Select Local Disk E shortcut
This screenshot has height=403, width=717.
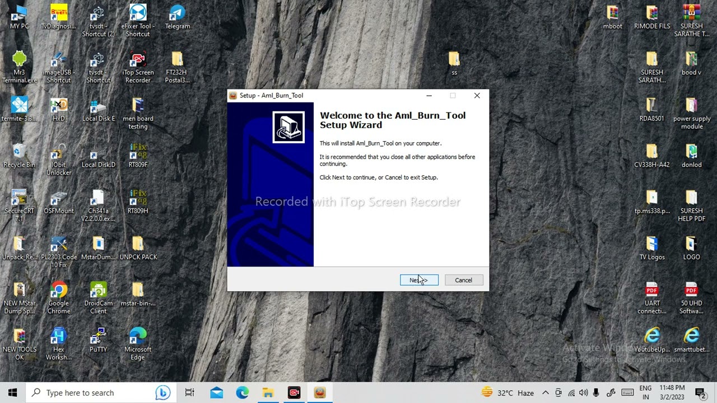click(x=98, y=109)
